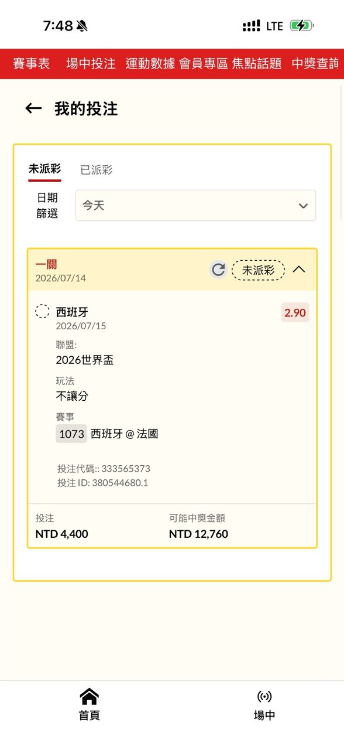Tap the cellular signal bars icon
This screenshot has width=344, height=750.
252,26
